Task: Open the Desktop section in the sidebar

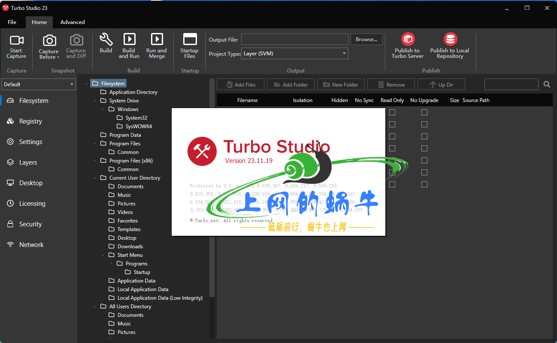Action: [x=30, y=183]
